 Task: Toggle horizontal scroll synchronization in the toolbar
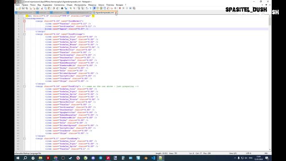point(82,8)
